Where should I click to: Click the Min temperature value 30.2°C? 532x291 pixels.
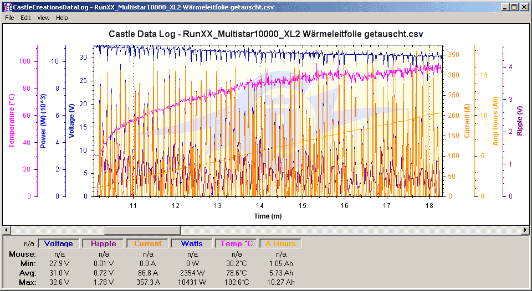[237, 263]
